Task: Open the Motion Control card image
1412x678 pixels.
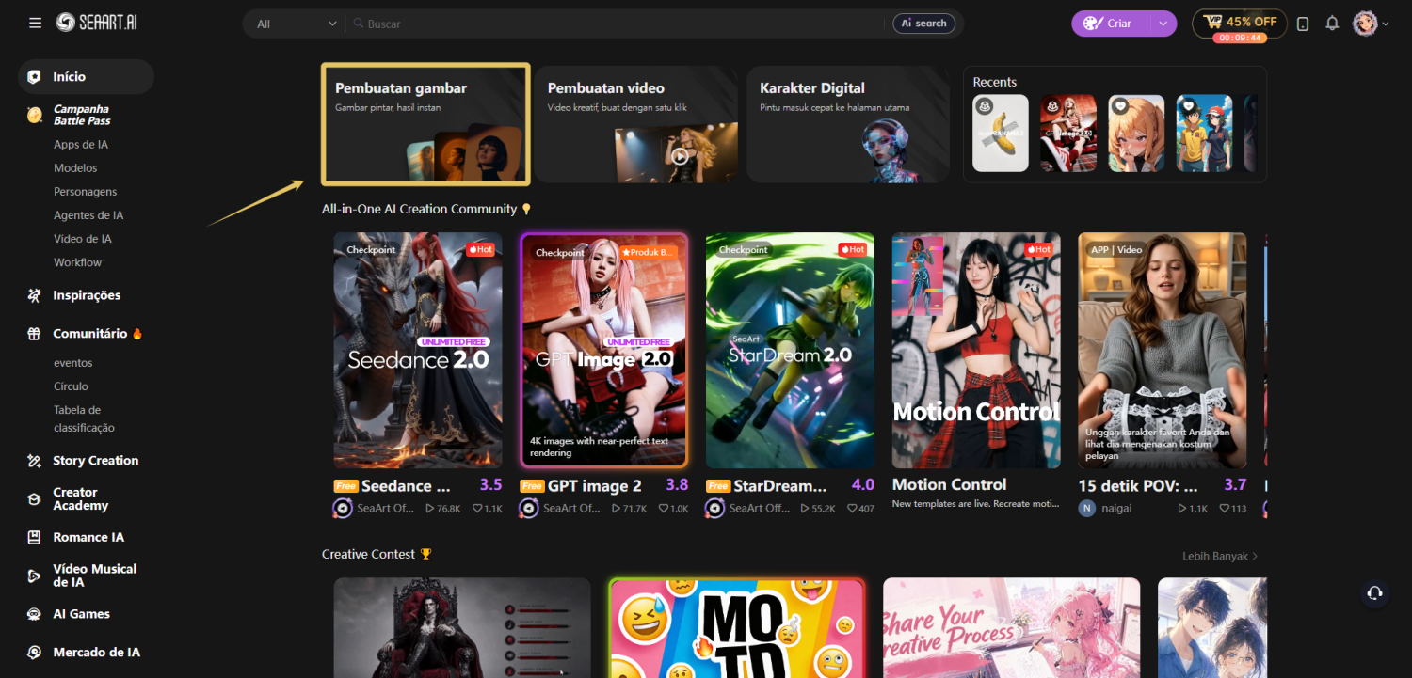Action: coord(976,351)
